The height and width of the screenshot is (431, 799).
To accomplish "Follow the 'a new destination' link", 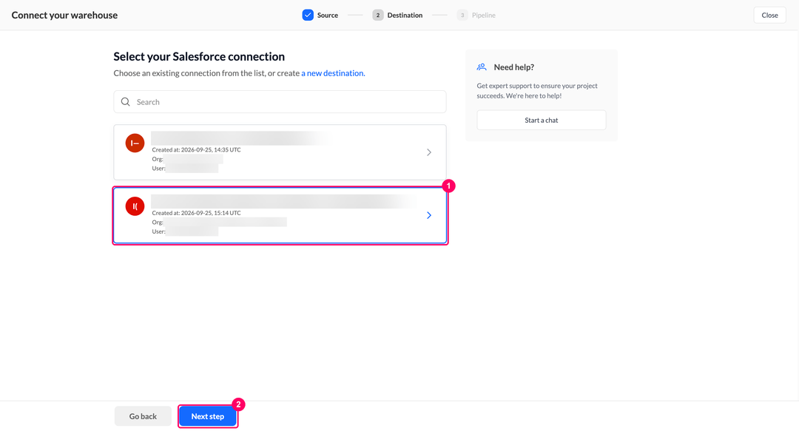I will pos(333,73).
